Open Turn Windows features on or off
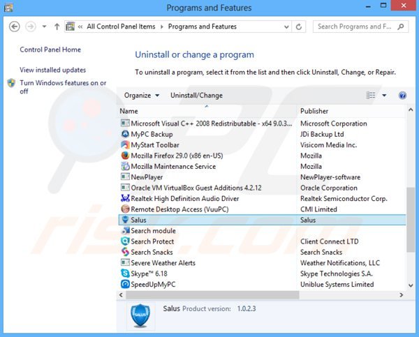The width and height of the screenshot is (419, 337). (x=63, y=87)
